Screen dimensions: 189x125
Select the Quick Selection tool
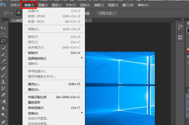pyautogui.click(x=3, y=48)
